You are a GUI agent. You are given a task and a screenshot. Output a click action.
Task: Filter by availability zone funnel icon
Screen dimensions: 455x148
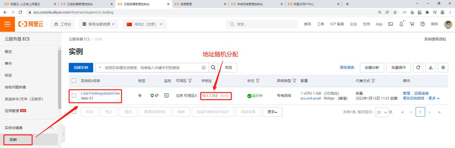(190, 81)
